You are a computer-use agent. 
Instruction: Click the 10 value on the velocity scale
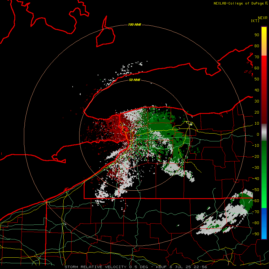[x=257, y=123]
